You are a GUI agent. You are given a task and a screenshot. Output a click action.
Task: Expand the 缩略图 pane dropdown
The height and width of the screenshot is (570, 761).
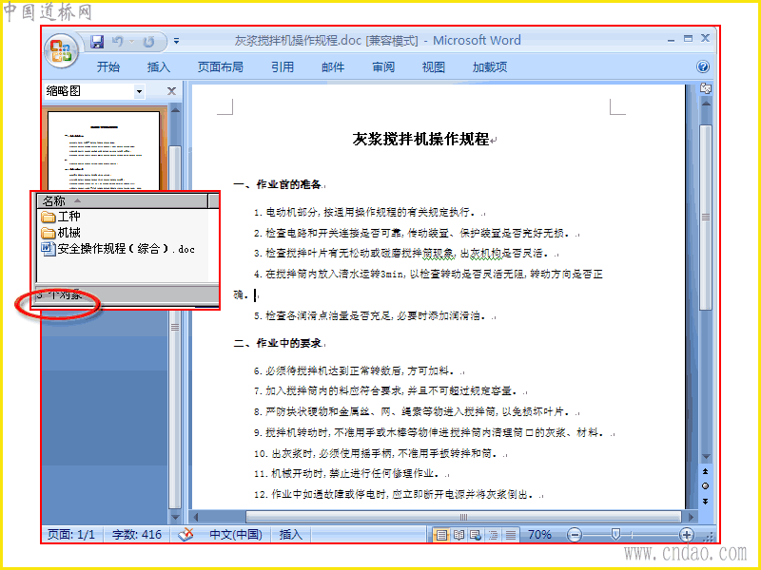point(139,91)
